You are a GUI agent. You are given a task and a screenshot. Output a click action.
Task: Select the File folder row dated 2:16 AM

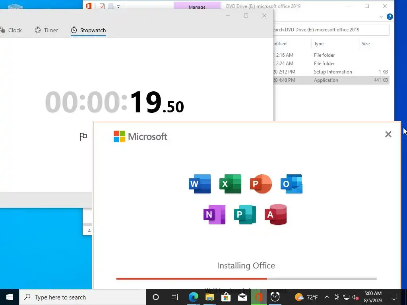click(x=331, y=55)
